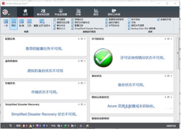Maximize the 即时云恢复状态 panel
The width and height of the screenshot is (181, 129).
(168, 97)
